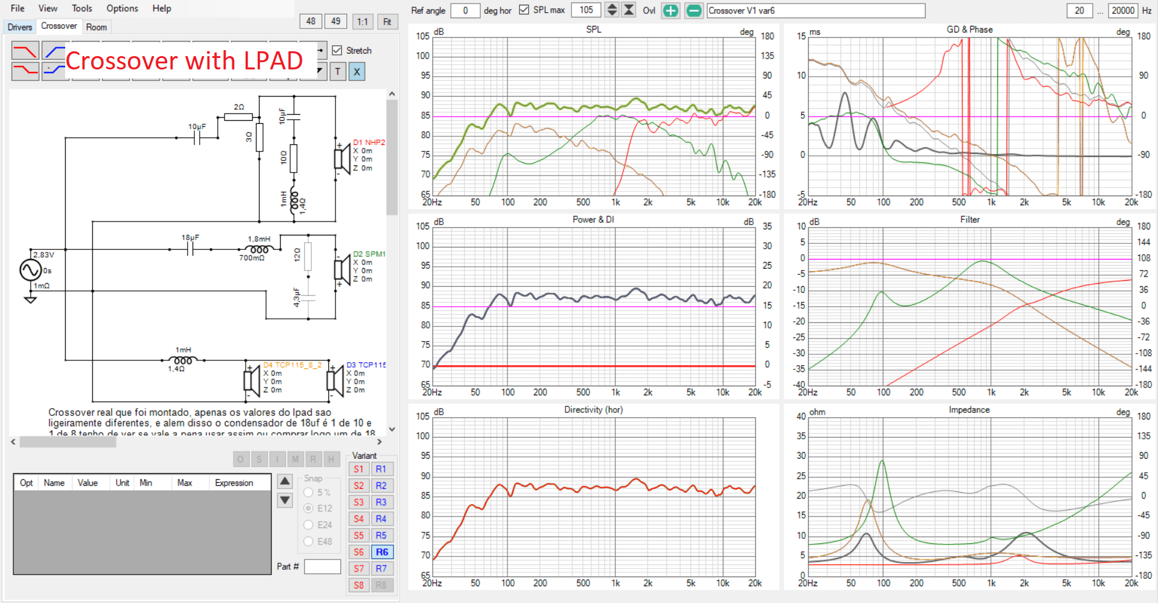Click the SPL auto-scale hourglass icon

pyautogui.click(x=629, y=10)
